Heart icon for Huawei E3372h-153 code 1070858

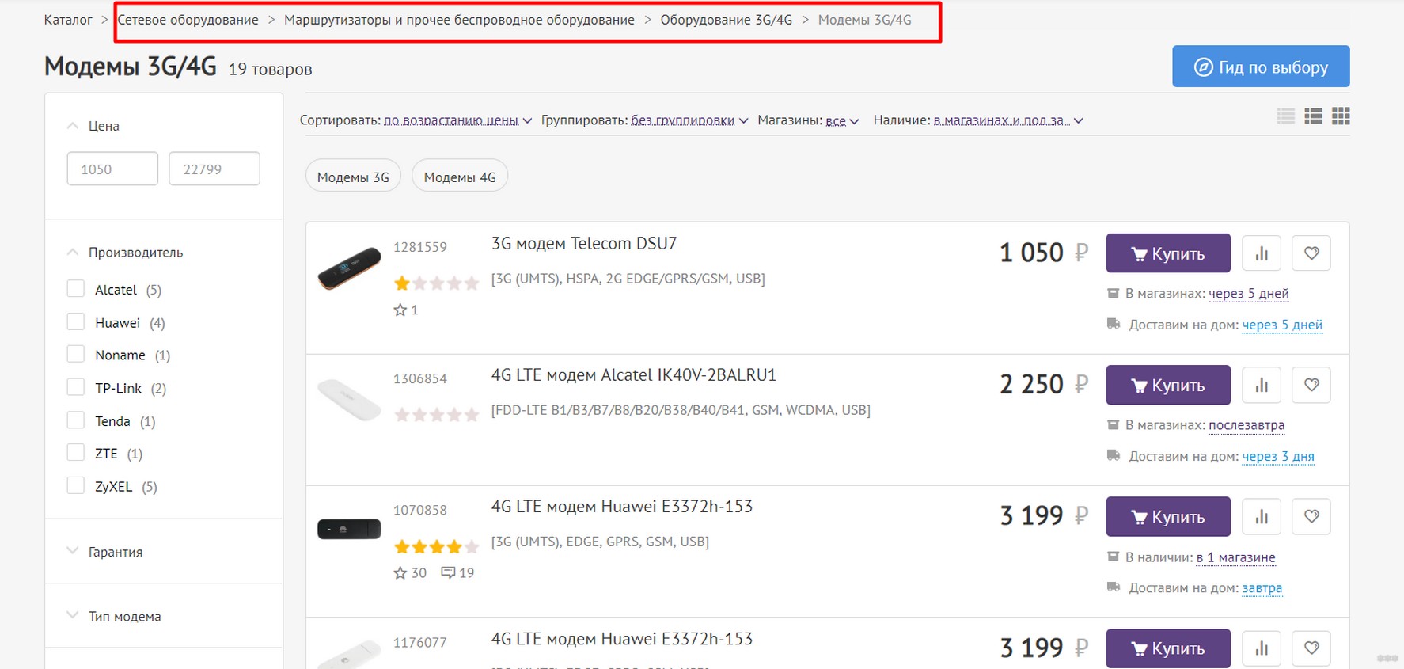tap(1311, 516)
